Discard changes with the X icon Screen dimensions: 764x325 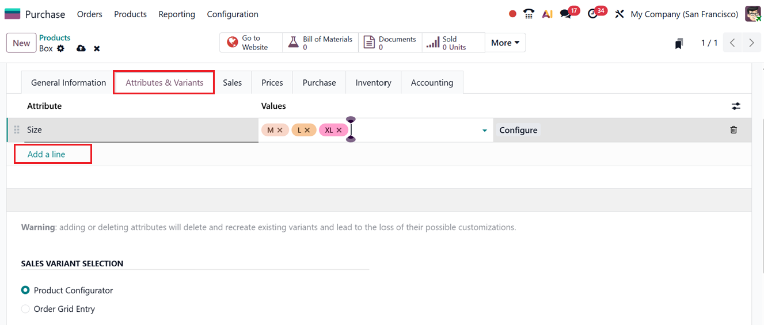coord(97,48)
